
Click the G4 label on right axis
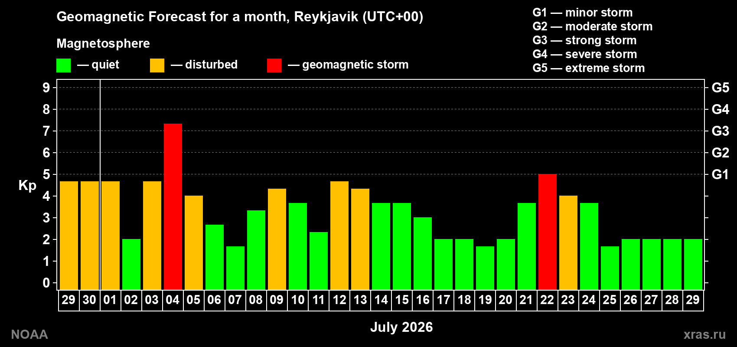point(721,109)
